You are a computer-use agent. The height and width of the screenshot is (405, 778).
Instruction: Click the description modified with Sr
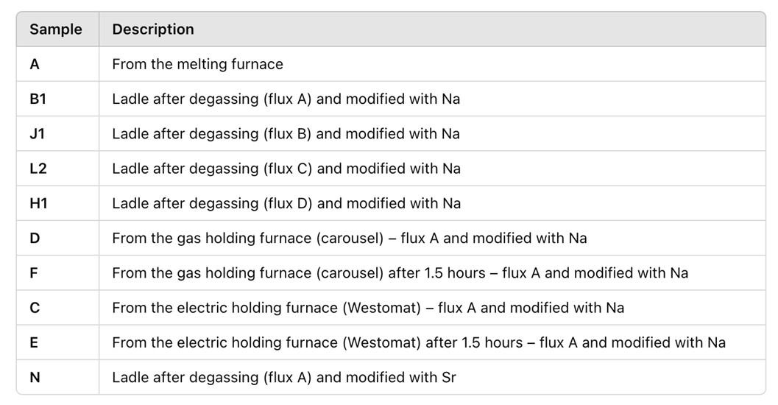pyautogui.click(x=283, y=377)
